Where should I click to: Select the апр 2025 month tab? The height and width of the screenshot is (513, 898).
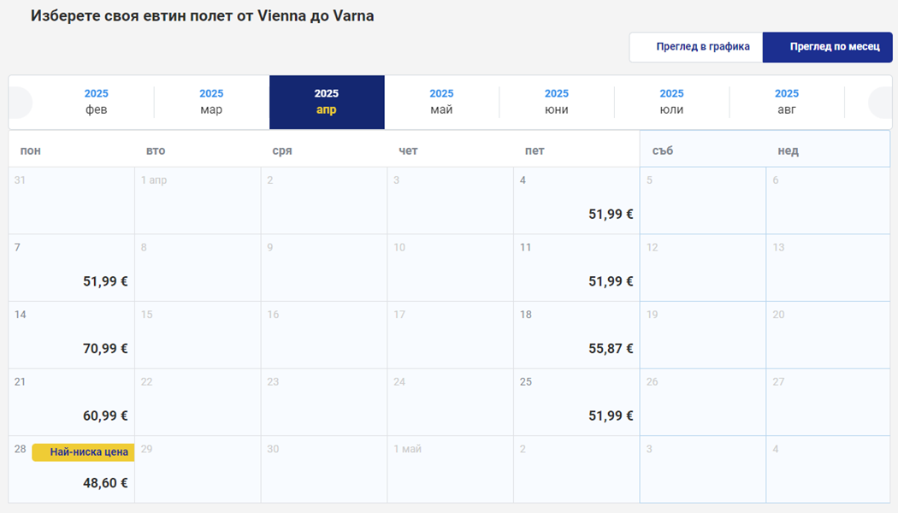pos(327,102)
